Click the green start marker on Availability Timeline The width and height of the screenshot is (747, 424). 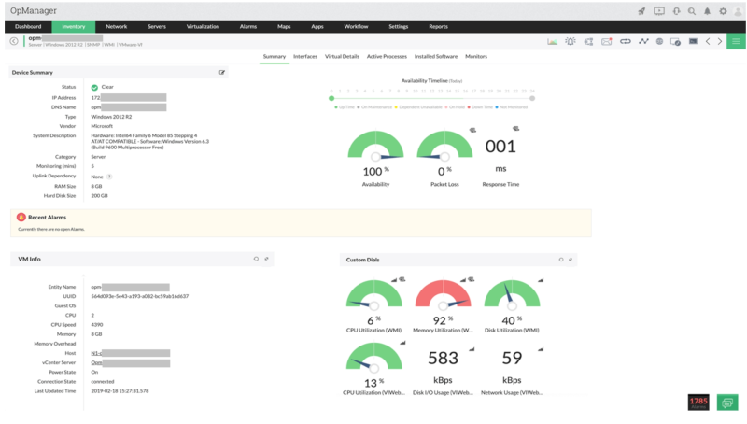331,98
